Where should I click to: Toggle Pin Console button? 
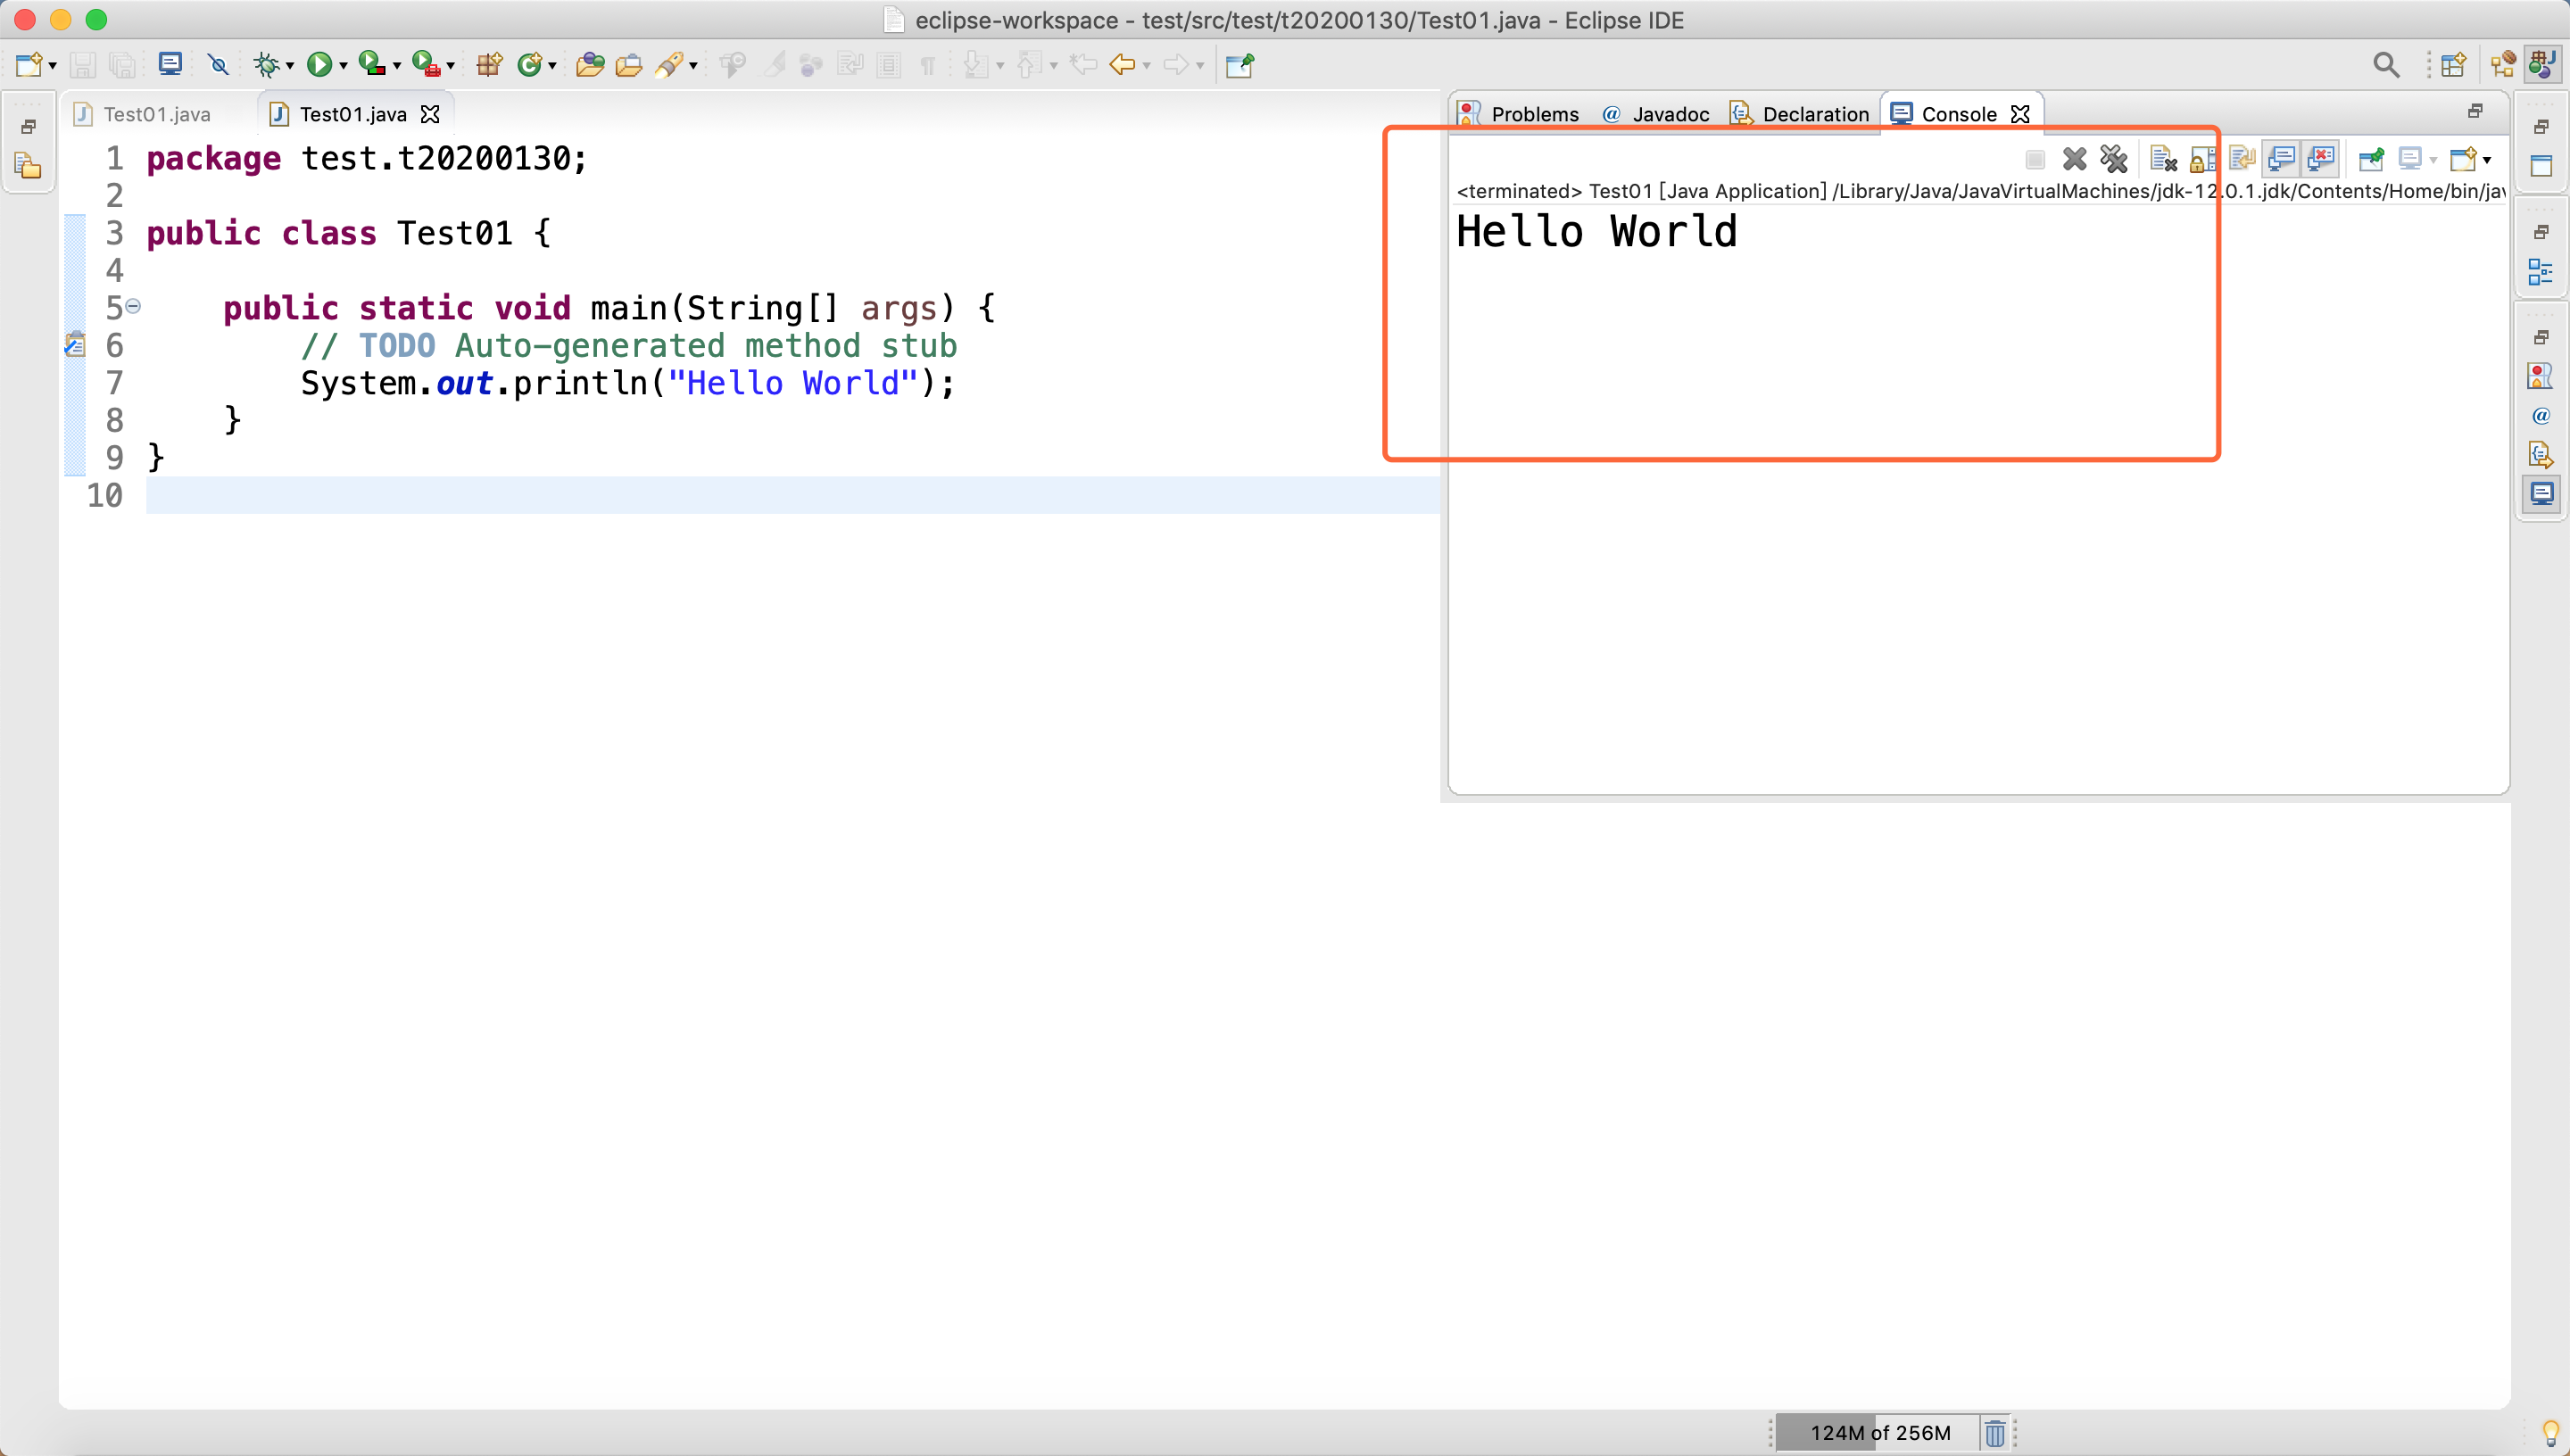coord(2370,159)
